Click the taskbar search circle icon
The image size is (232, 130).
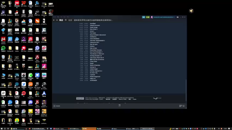pyautogui.click(x=5, y=129)
